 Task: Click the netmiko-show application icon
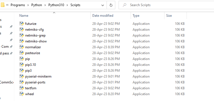(22, 41)
